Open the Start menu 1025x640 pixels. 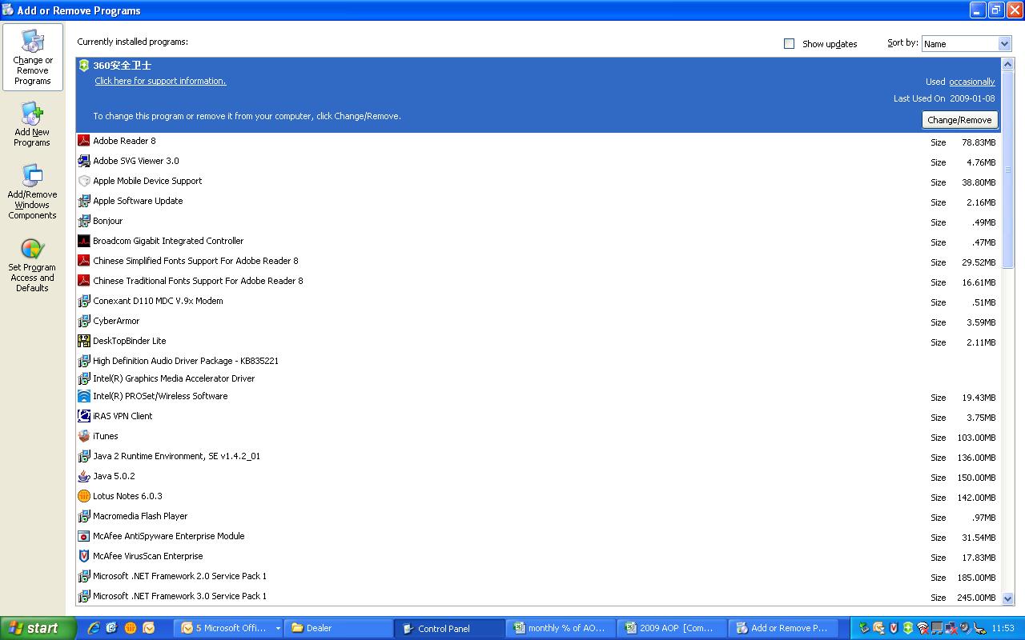[x=38, y=629]
